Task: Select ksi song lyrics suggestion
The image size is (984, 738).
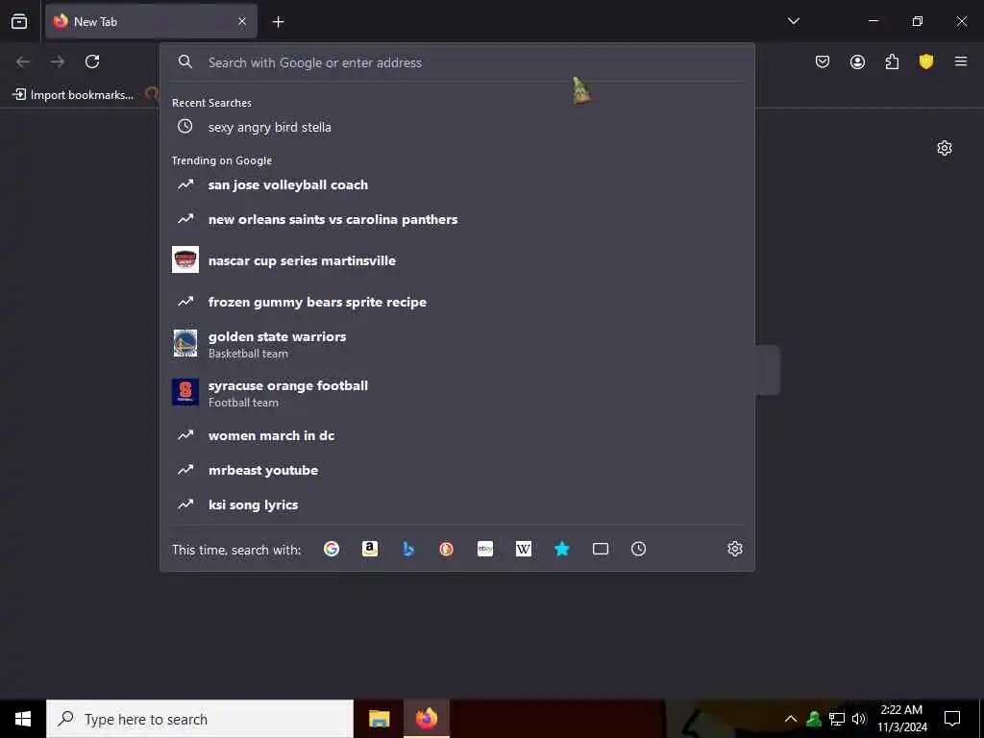Action: coord(456,504)
